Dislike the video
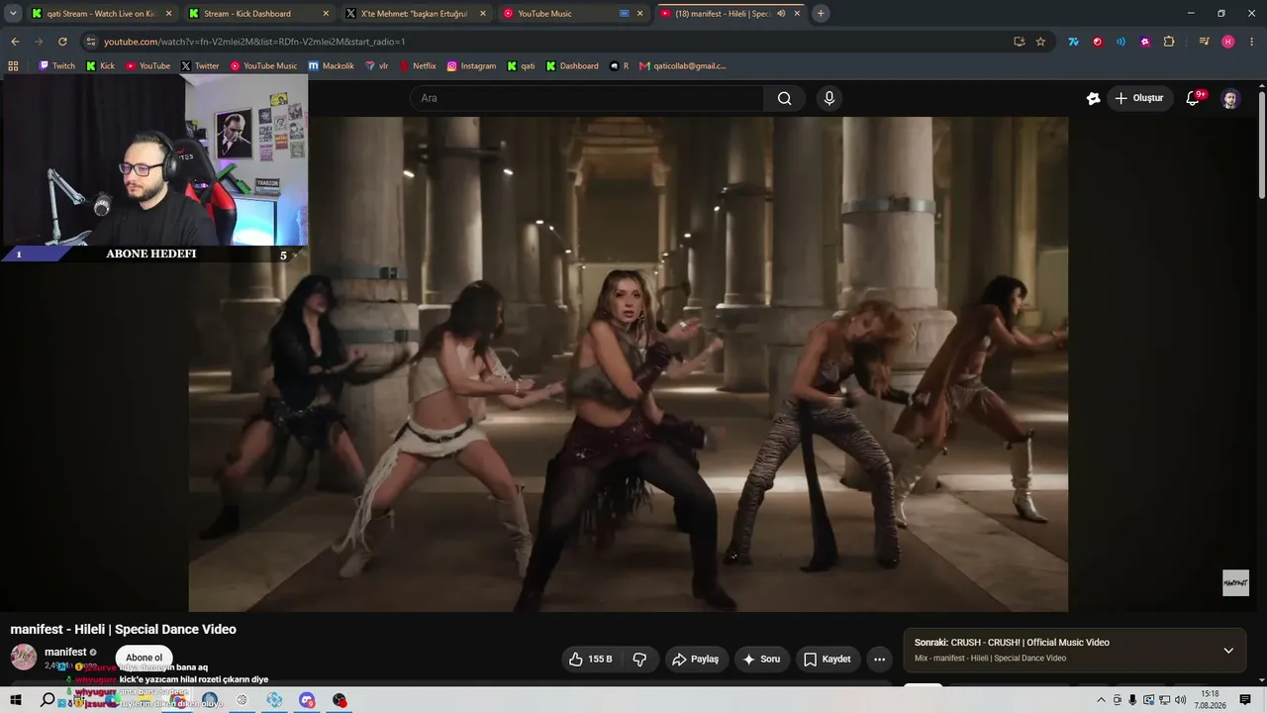The height and width of the screenshot is (713, 1267). click(639, 660)
